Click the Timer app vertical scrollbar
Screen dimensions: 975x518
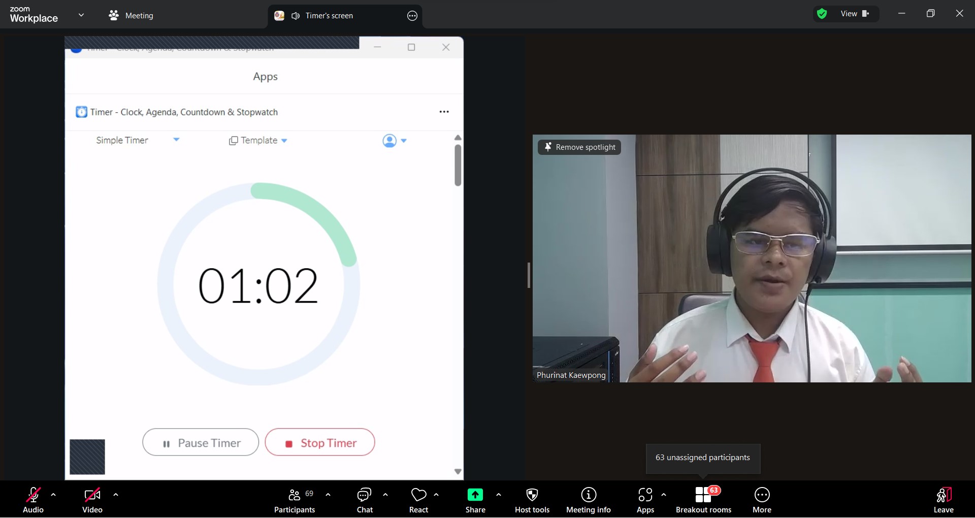tap(458, 166)
